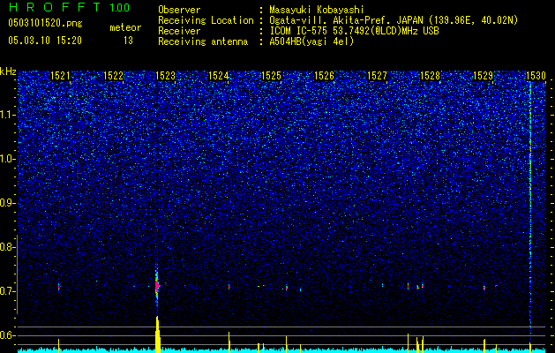Click the small meteor echo below 1521
This screenshot has width=555, height=353.
[x=59, y=287]
